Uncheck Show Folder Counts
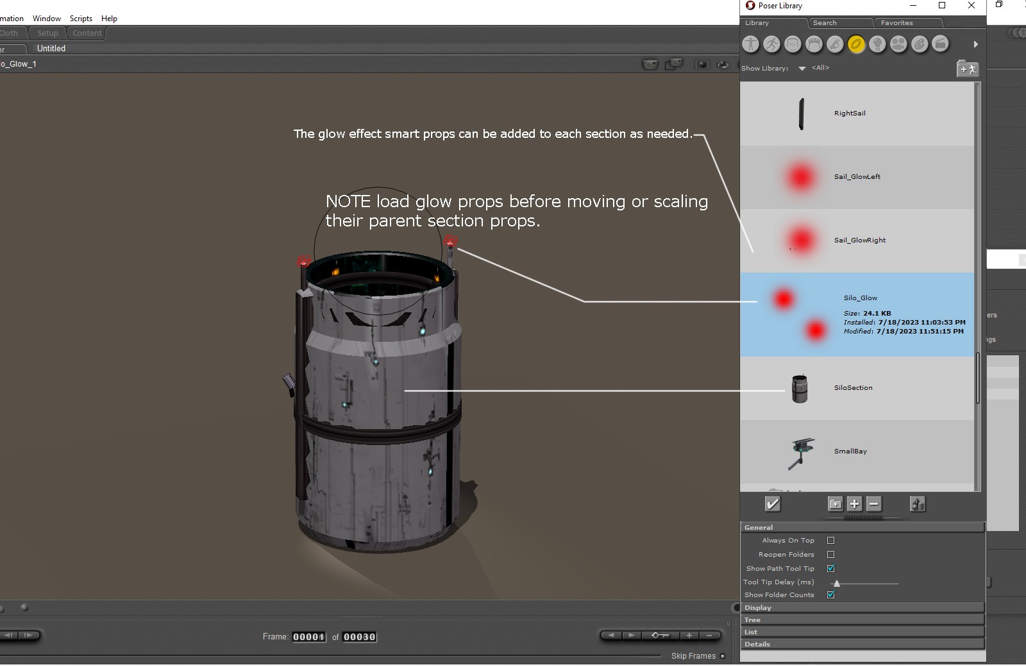Screen dimensions: 1026x667 click(x=830, y=595)
